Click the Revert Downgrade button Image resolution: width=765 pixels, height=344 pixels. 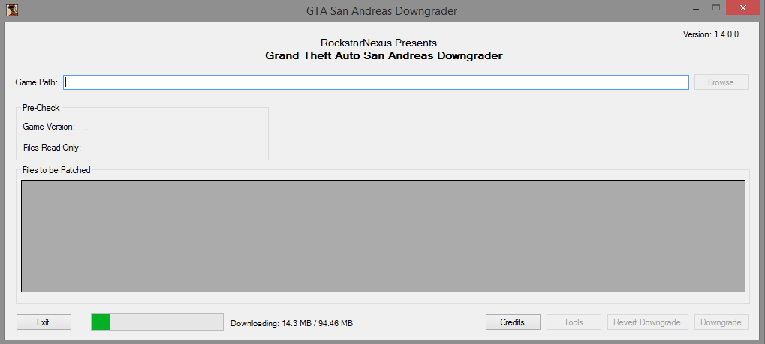point(647,322)
